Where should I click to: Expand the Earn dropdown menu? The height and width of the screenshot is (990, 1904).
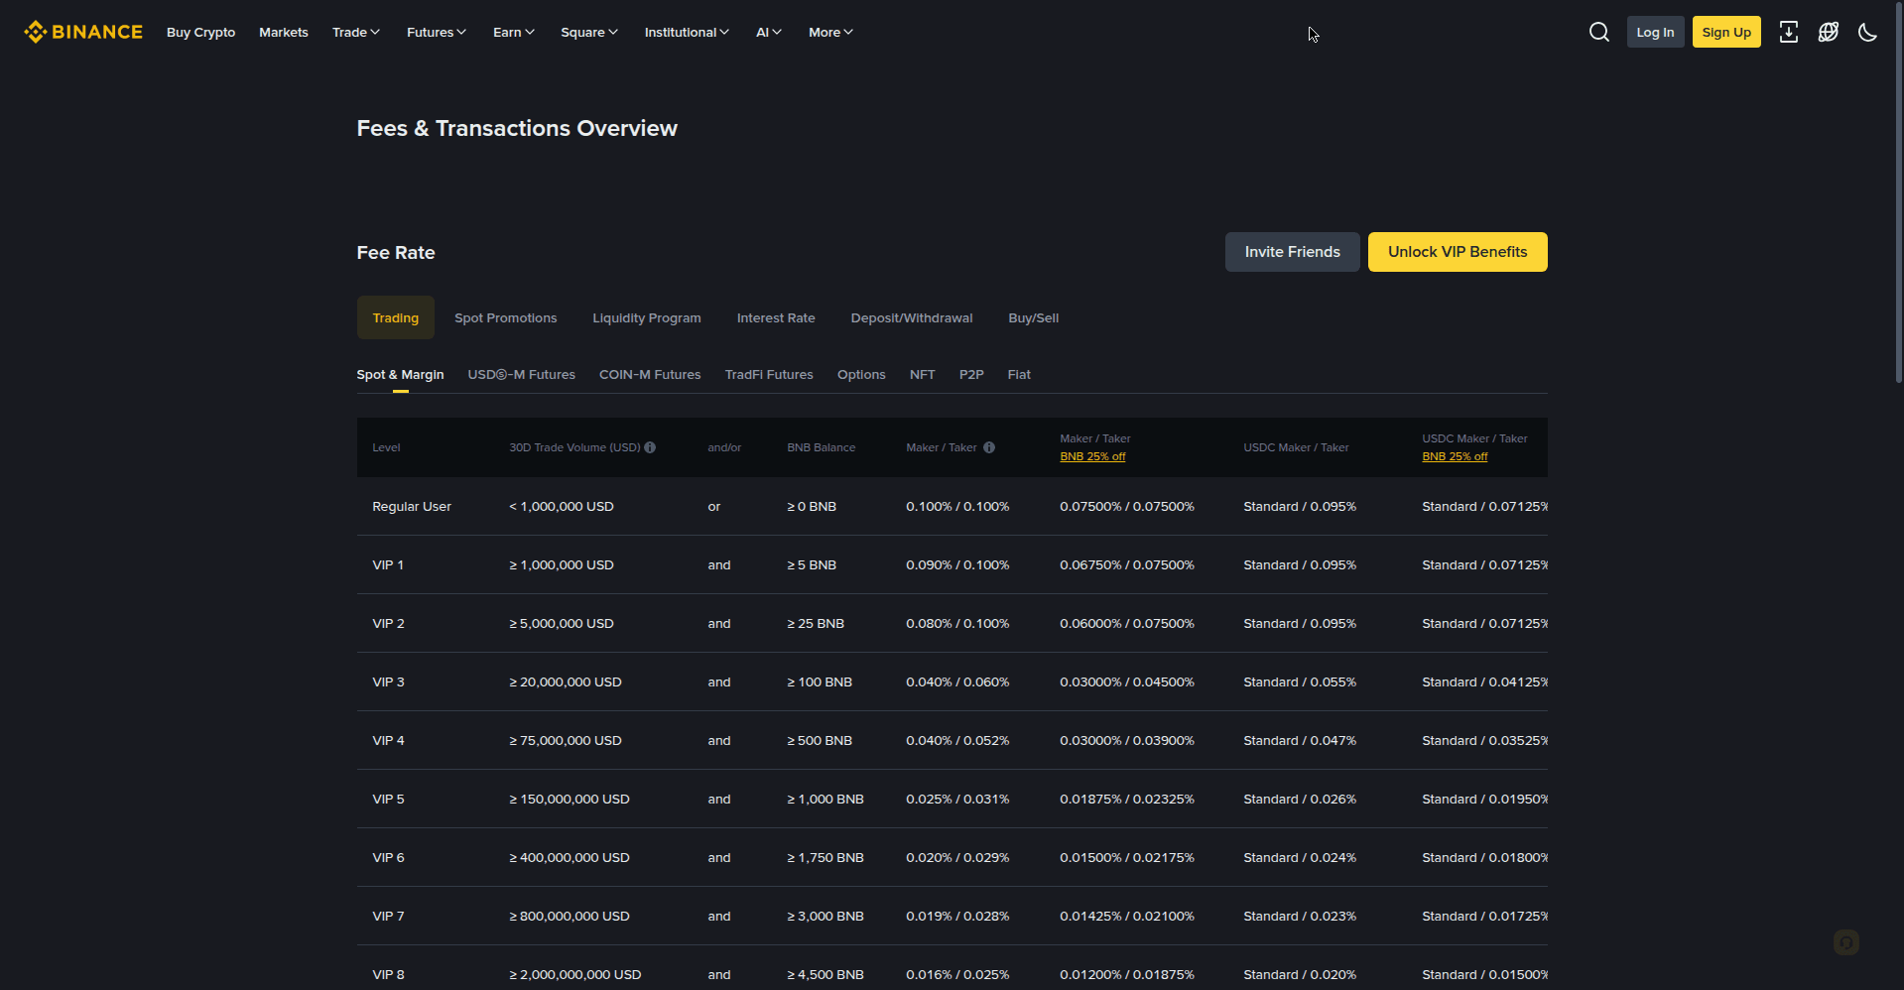tap(514, 32)
